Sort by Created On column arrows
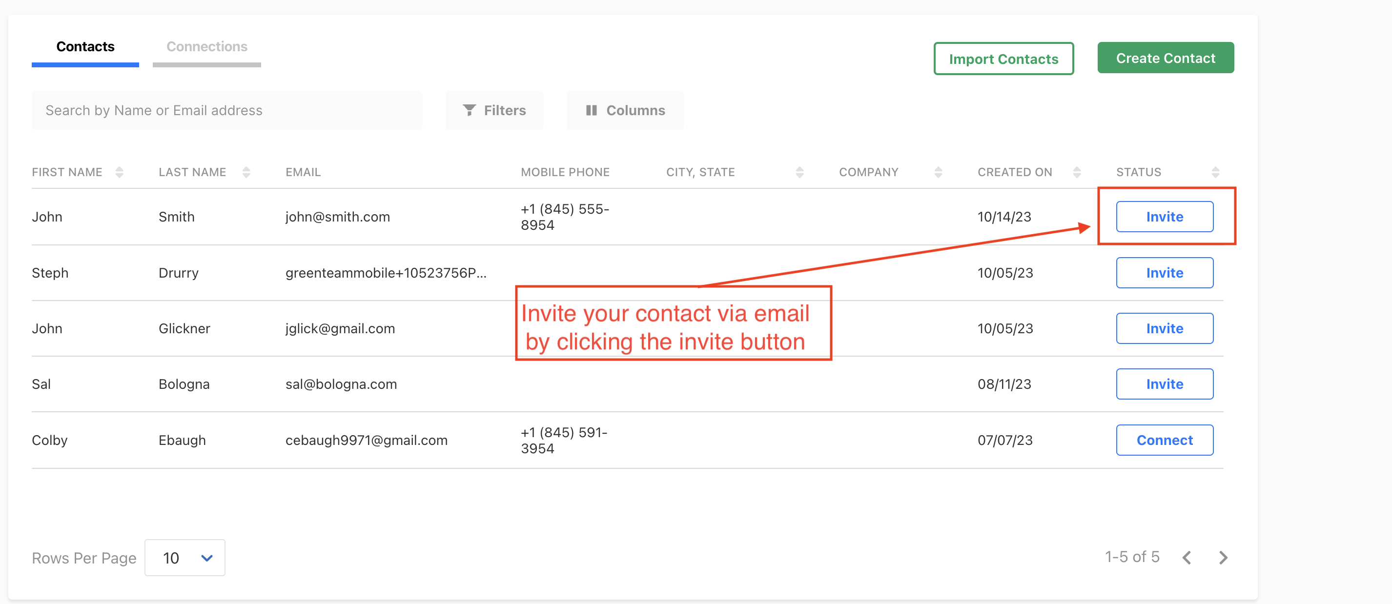 [1076, 172]
